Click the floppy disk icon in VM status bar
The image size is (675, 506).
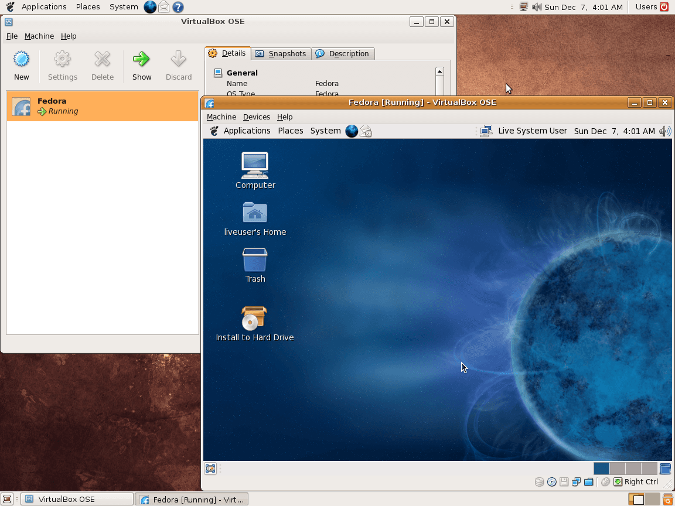564,481
